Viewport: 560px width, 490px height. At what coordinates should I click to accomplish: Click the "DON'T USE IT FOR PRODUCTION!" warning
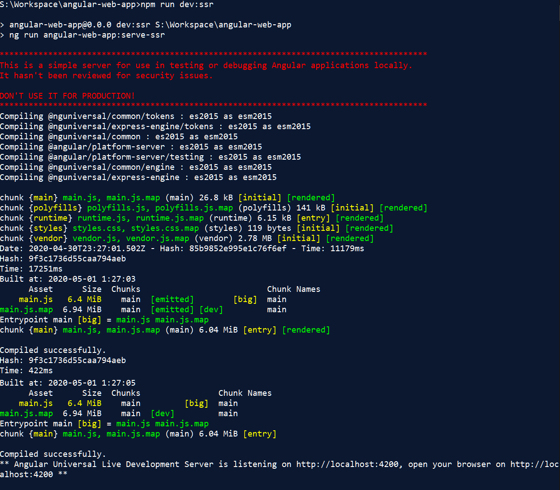[67, 96]
